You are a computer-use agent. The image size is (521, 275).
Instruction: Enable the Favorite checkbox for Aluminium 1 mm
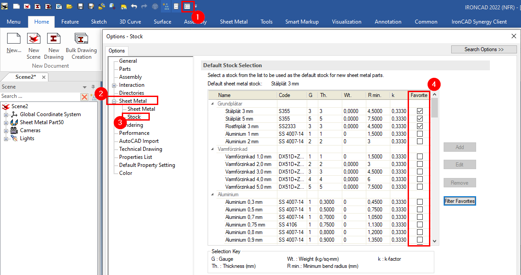[419, 133]
